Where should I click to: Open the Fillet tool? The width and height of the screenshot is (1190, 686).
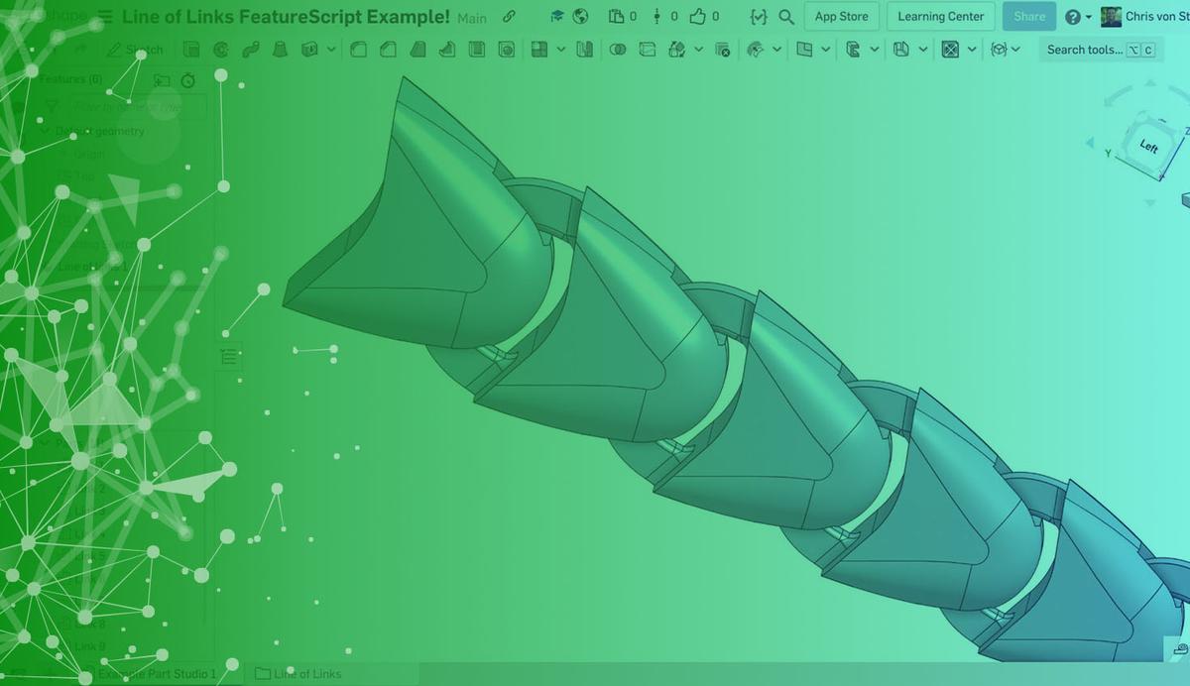pyautogui.click(x=357, y=50)
